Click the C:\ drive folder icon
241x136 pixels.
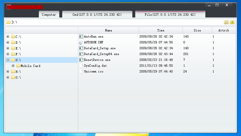coord(13,36)
